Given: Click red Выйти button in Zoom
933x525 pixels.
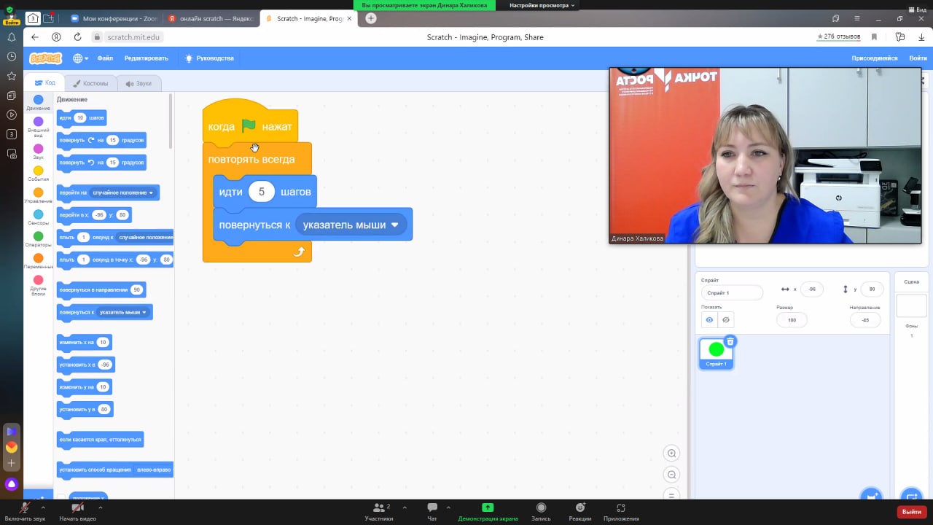Looking at the screenshot, I should 912,512.
